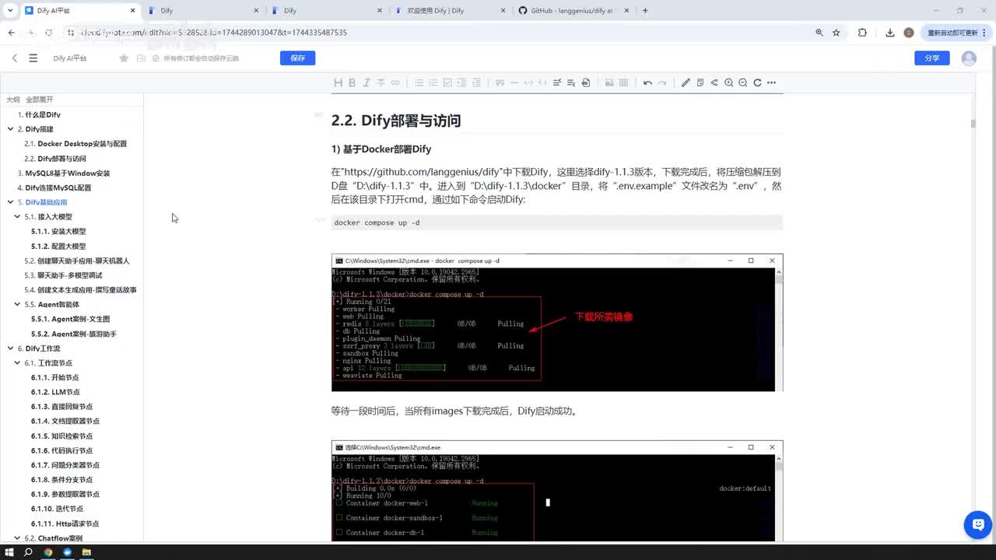Viewport: 996px width, 560px height.
Task: Collapse the 2. Dify搭建 outline section
Action: click(10, 129)
